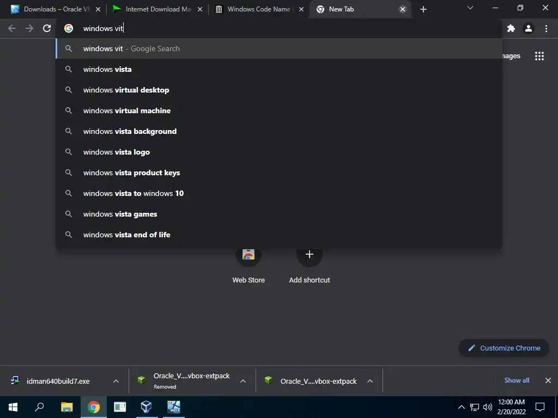Open the Vista VM taskbar icon
The width and height of the screenshot is (558, 418).
[174, 407]
